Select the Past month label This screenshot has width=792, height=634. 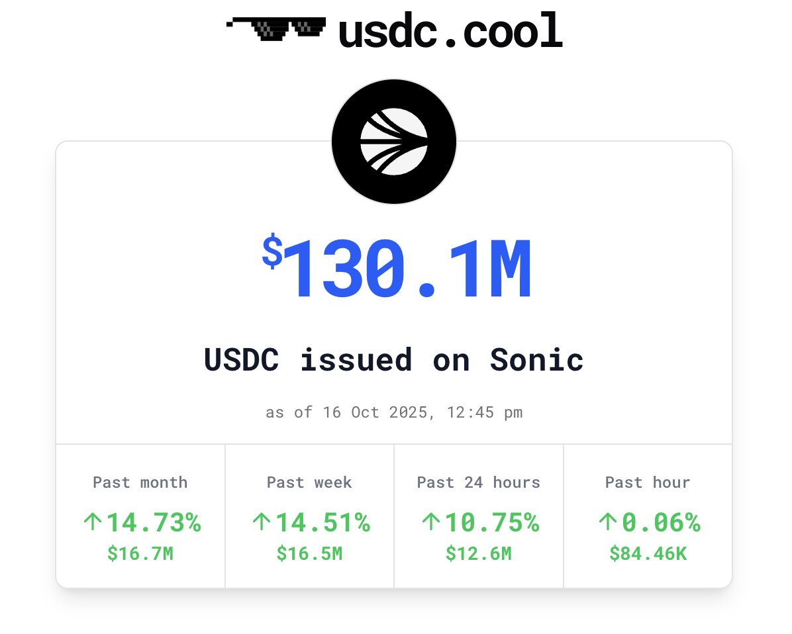pos(140,482)
